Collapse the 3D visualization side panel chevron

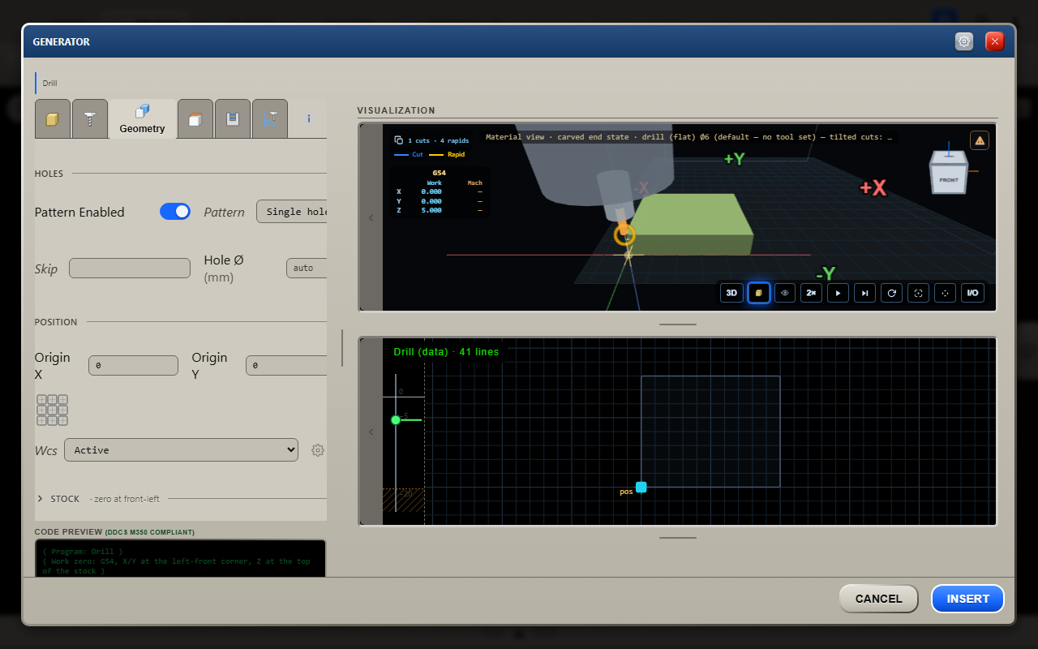click(x=371, y=217)
